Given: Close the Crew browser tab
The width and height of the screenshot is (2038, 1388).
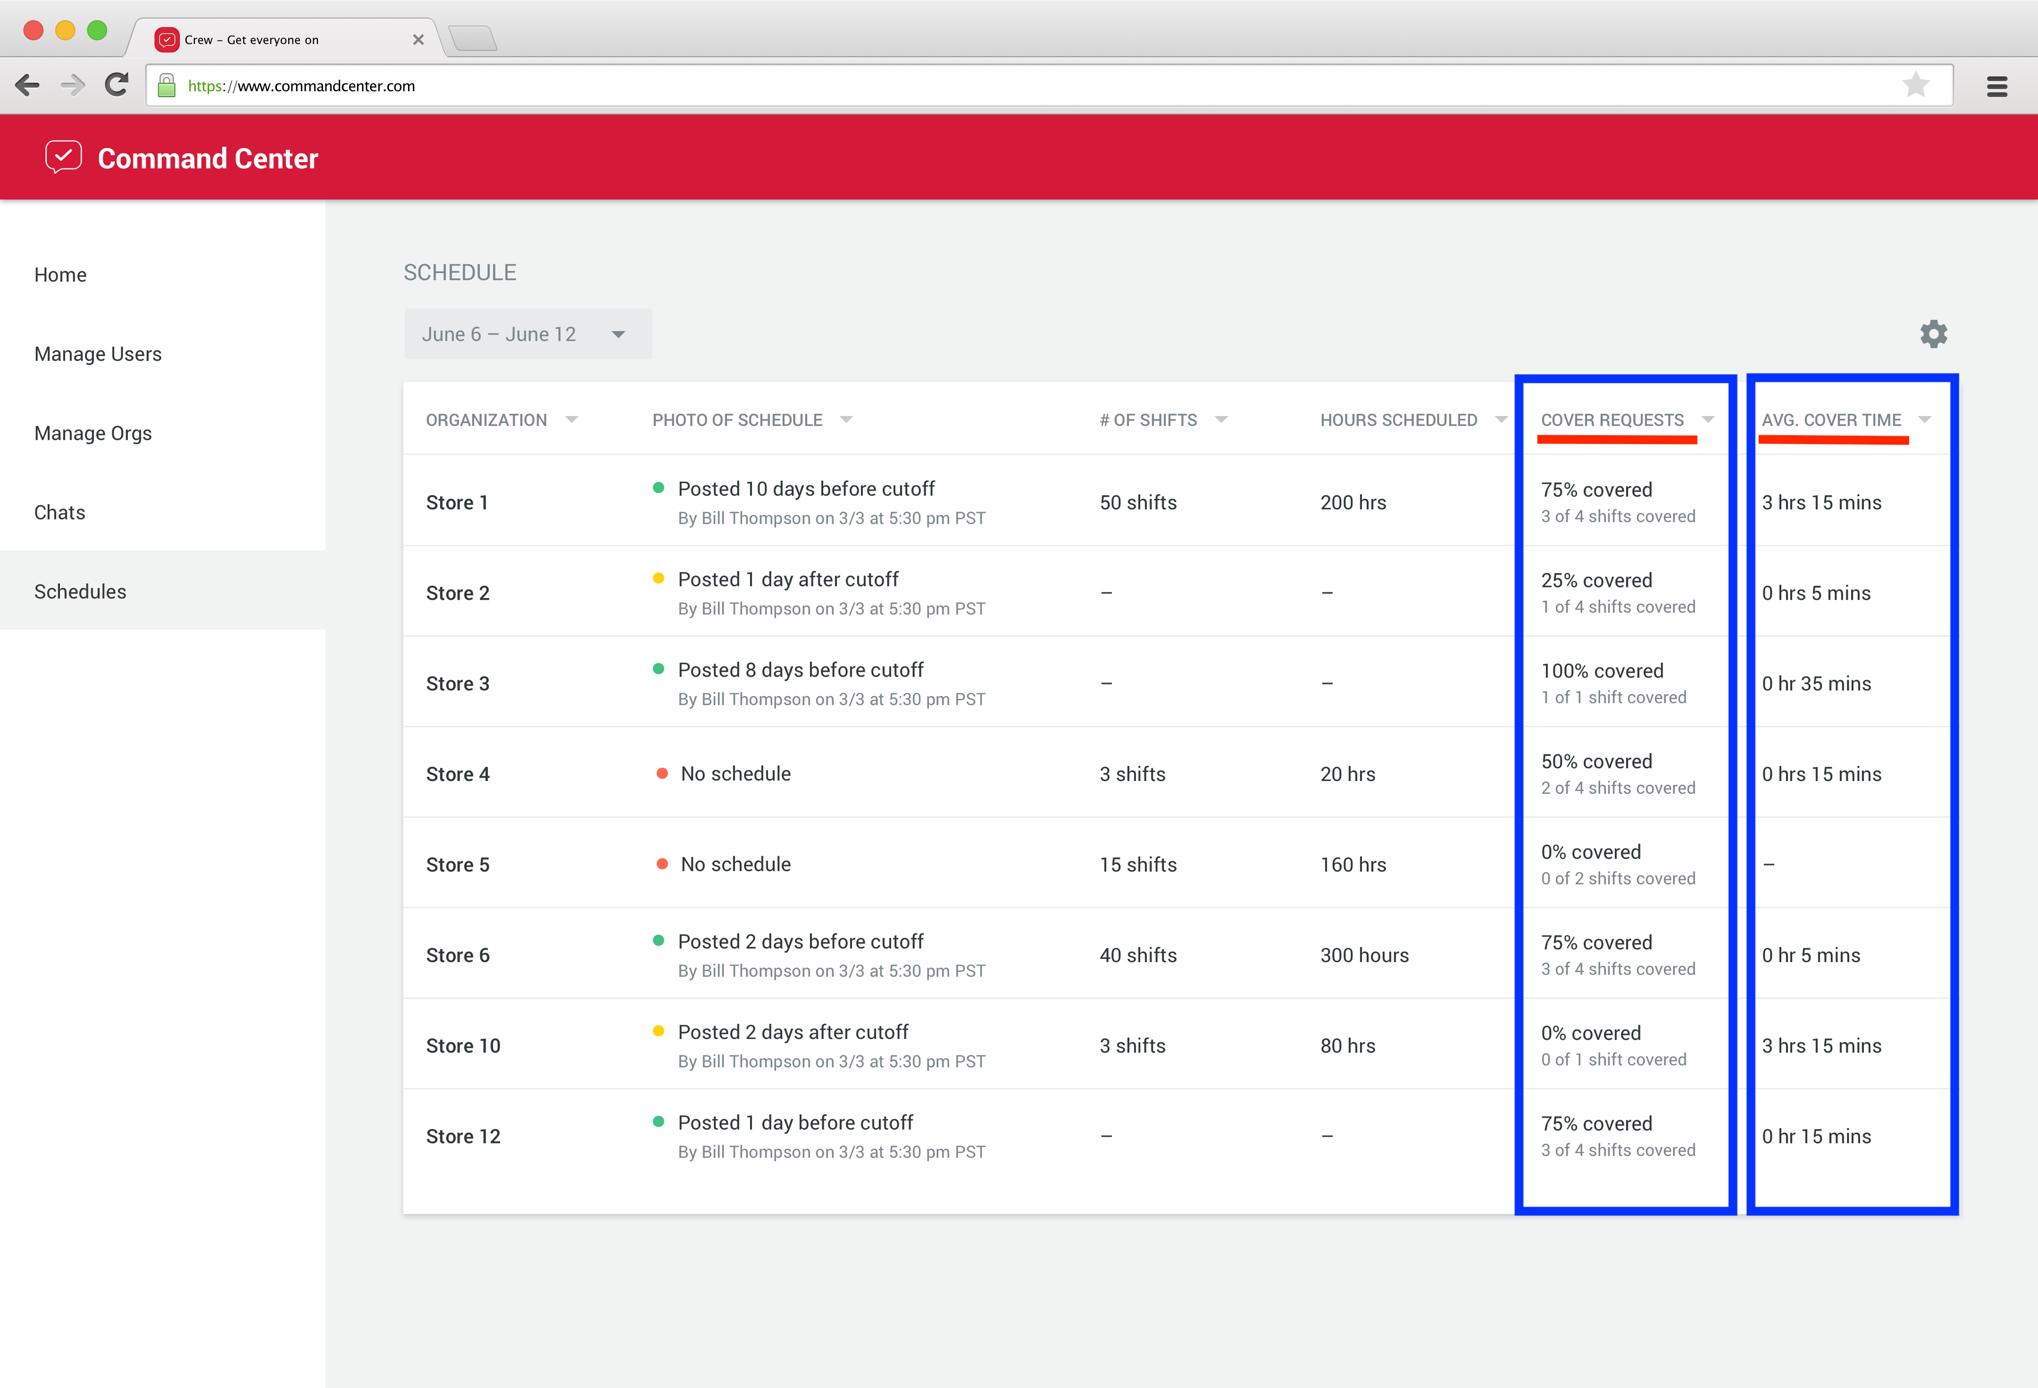Looking at the screenshot, I should coord(418,39).
